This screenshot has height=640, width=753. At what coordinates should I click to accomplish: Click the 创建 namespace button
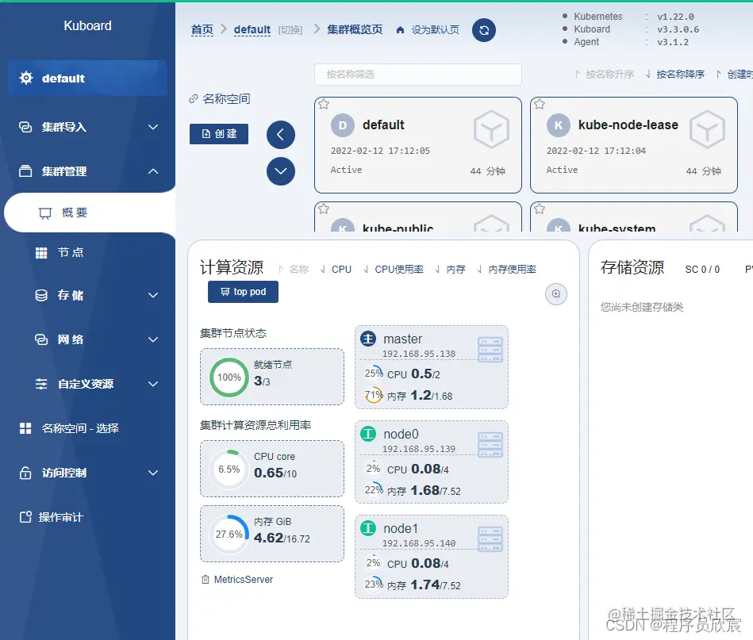click(x=219, y=134)
